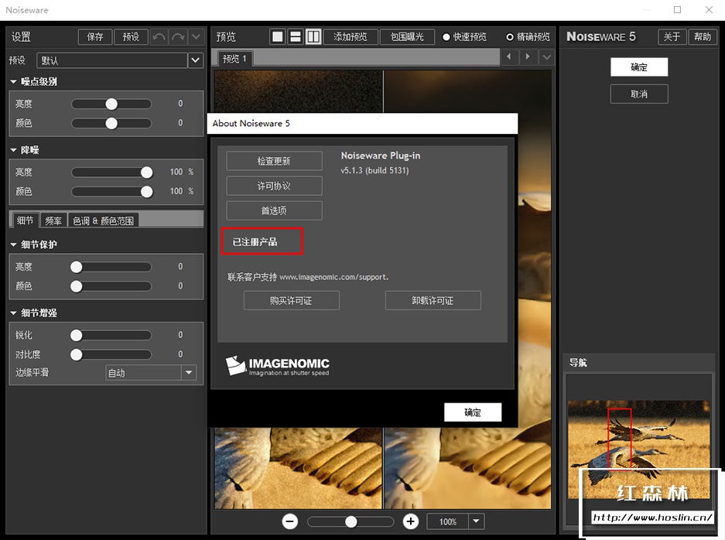
Task: Adjust 降噪 颜色 slider handle
Action: [x=146, y=192]
